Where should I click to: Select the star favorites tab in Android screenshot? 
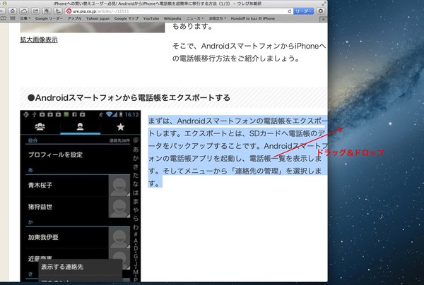(120, 126)
